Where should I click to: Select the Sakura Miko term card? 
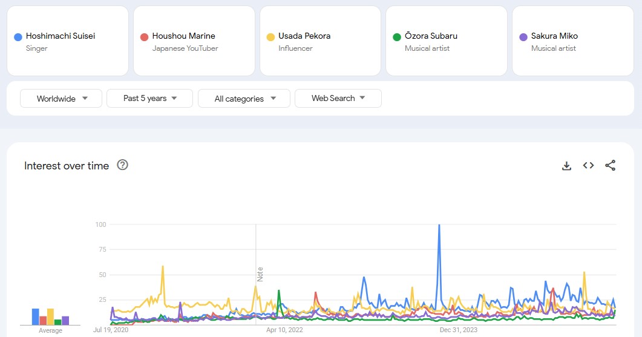pos(573,41)
